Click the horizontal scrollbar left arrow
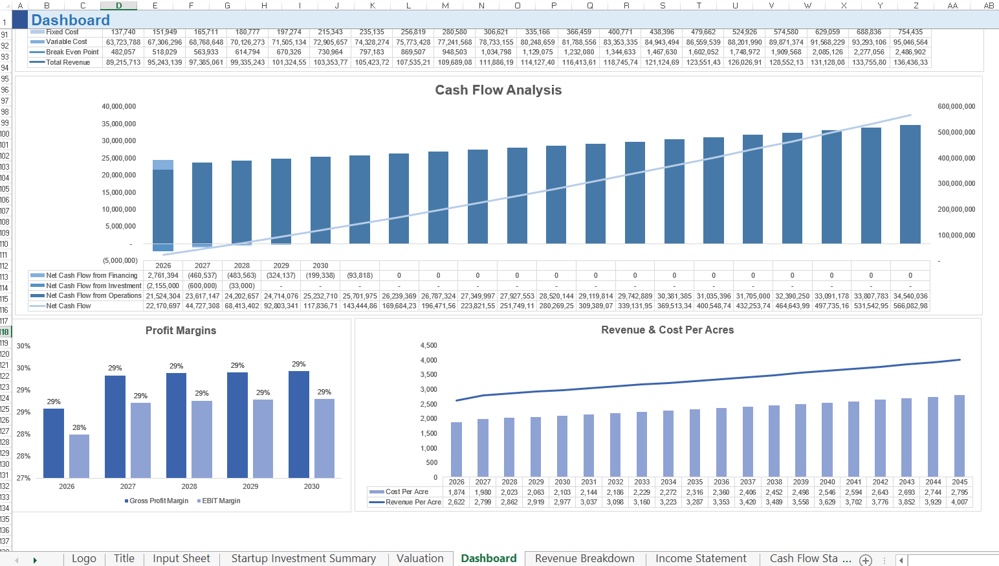 901,560
